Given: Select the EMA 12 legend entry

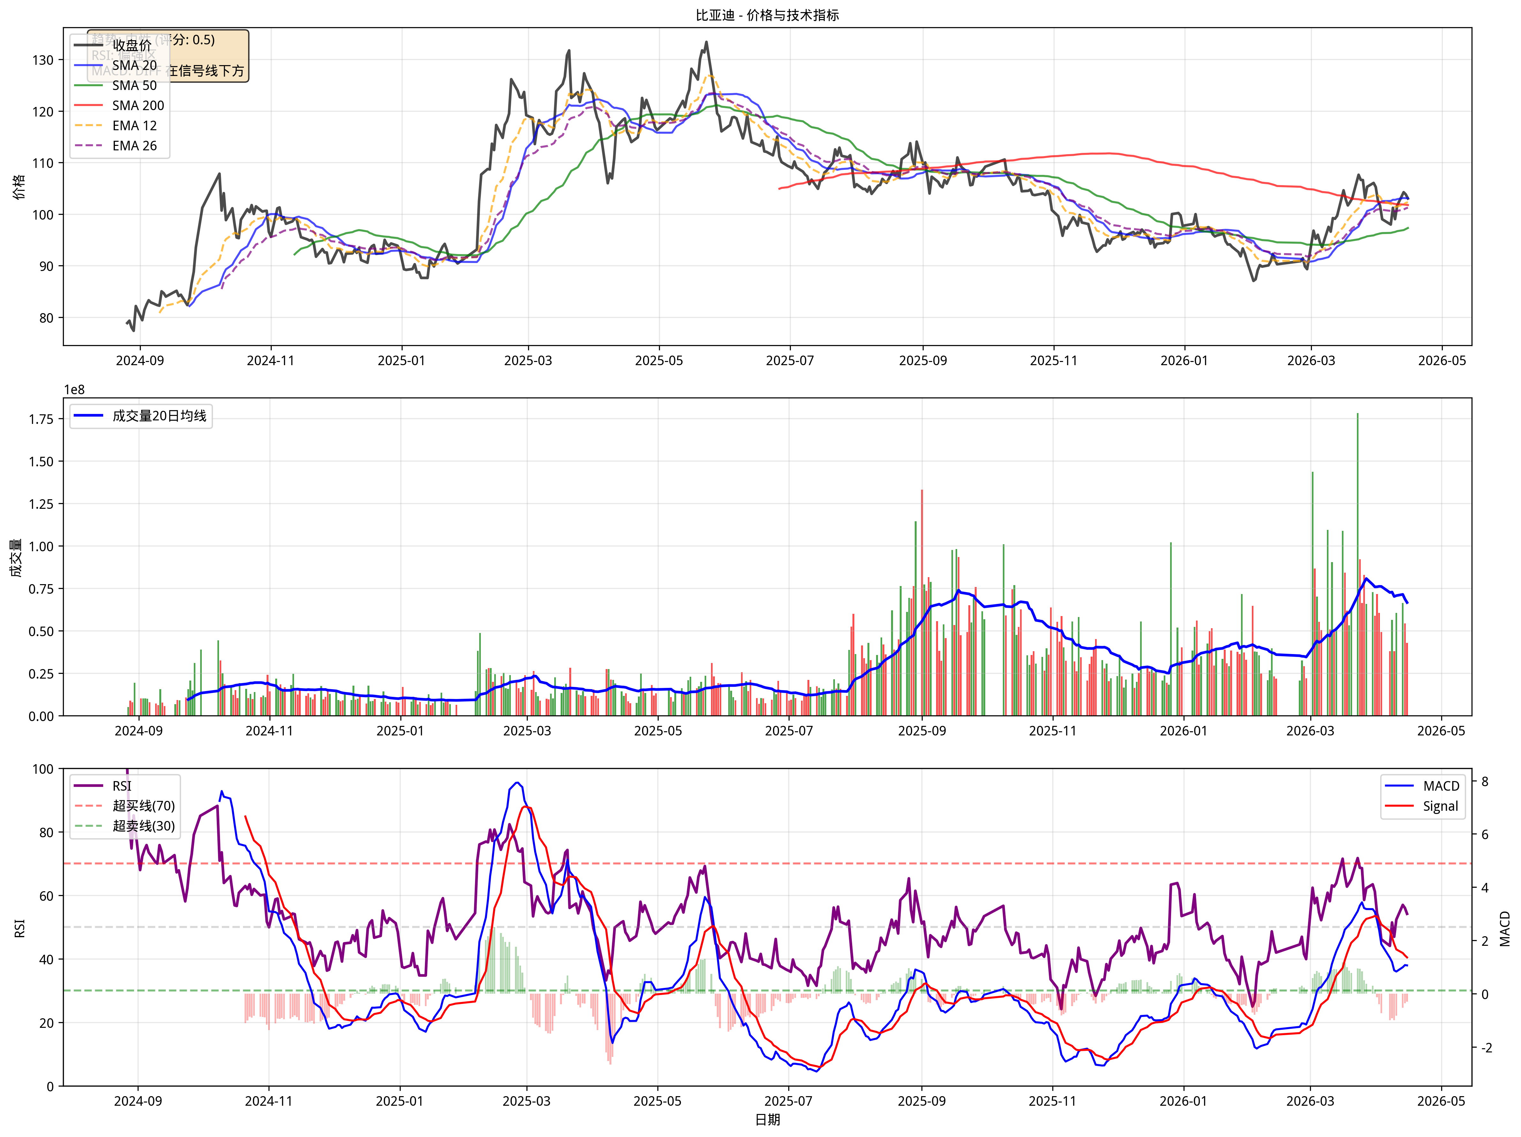Looking at the screenshot, I should coord(134,126).
